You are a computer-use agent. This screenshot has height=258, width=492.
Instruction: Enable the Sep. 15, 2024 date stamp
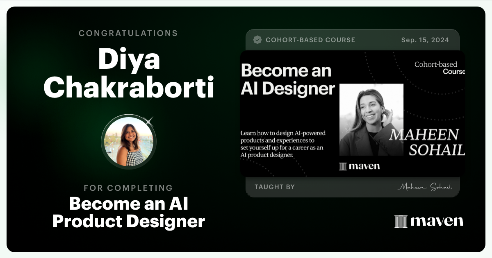coord(425,40)
